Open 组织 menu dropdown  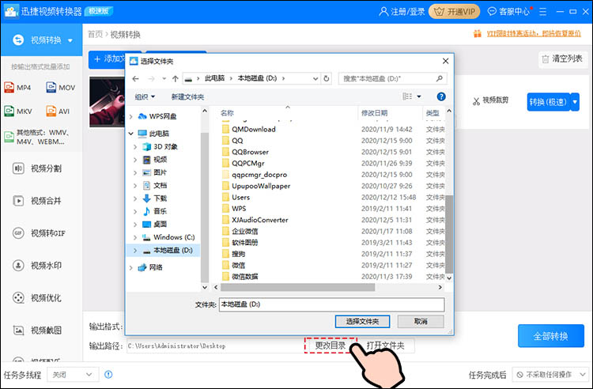coord(145,96)
